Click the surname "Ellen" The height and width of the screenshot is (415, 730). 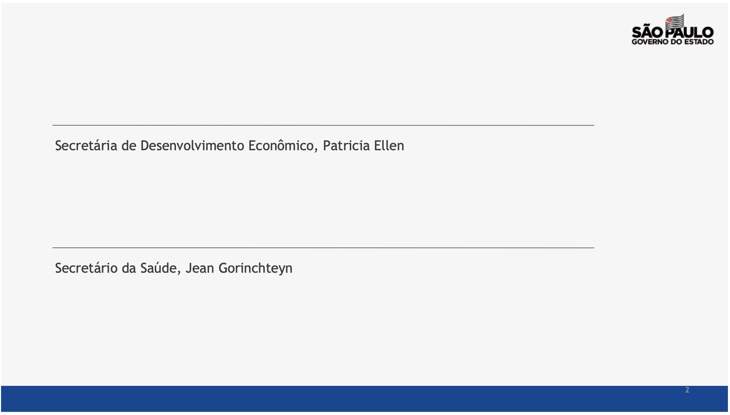tap(389, 146)
